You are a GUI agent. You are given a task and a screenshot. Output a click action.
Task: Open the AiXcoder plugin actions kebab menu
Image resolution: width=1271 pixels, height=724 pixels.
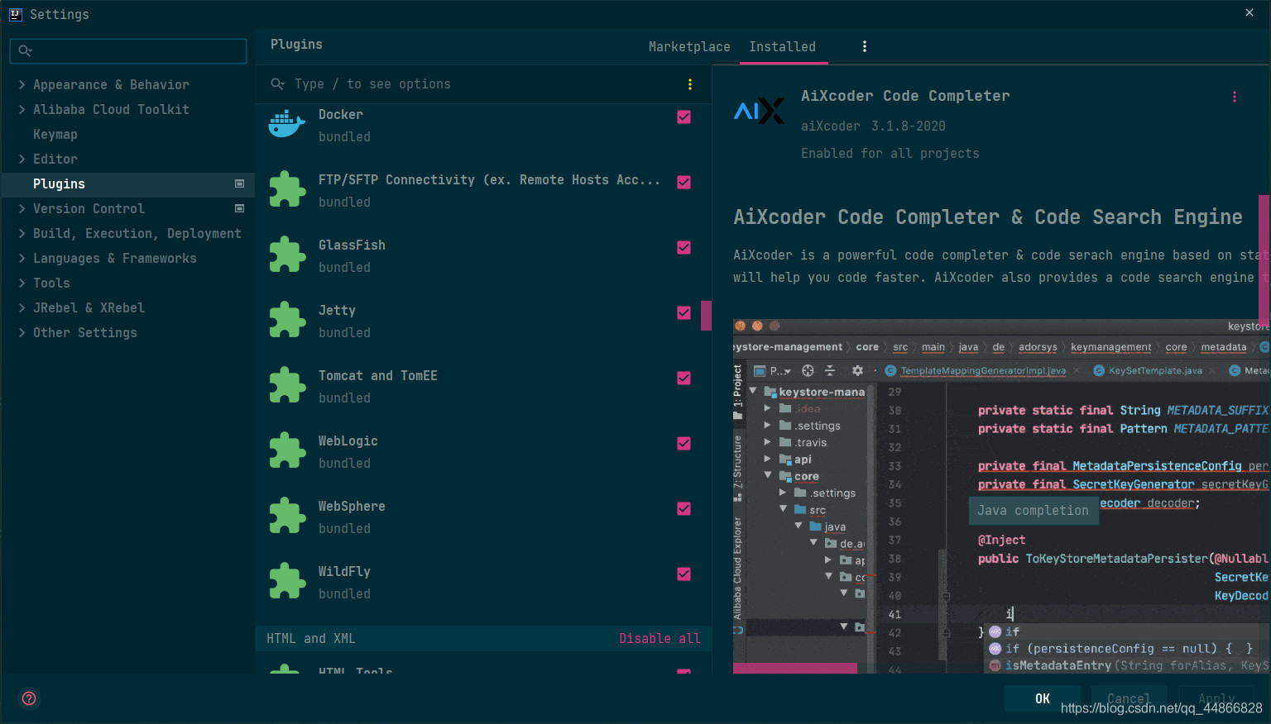1235,97
